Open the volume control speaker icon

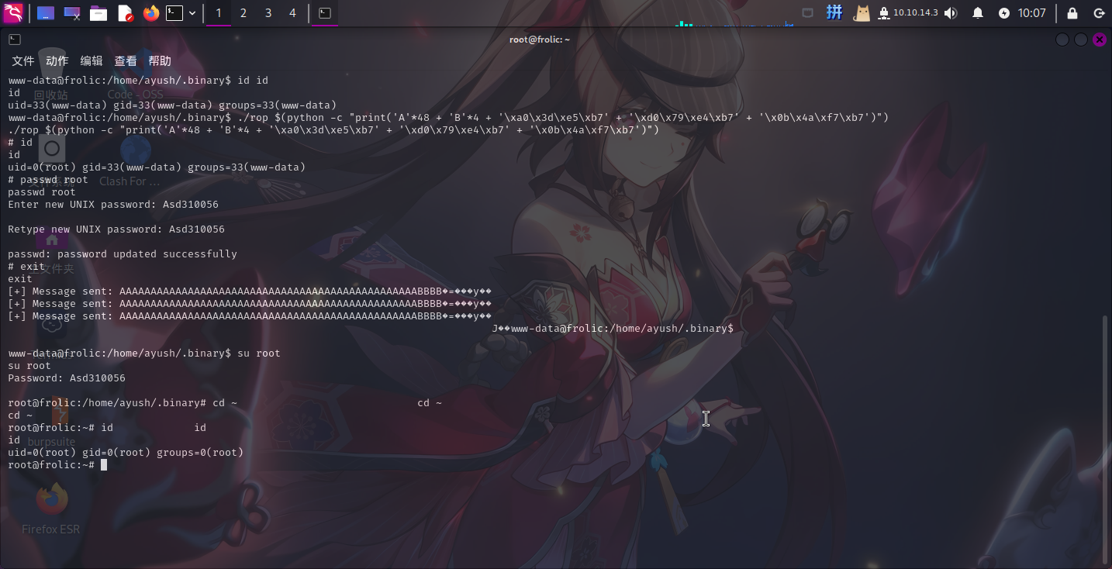click(x=951, y=13)
